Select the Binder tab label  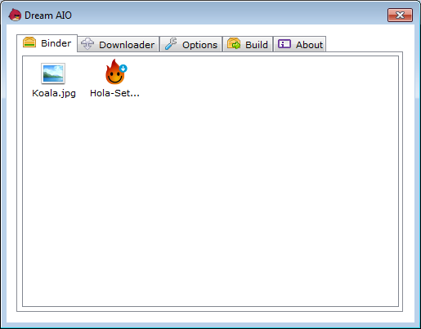[x=56, y=43]
